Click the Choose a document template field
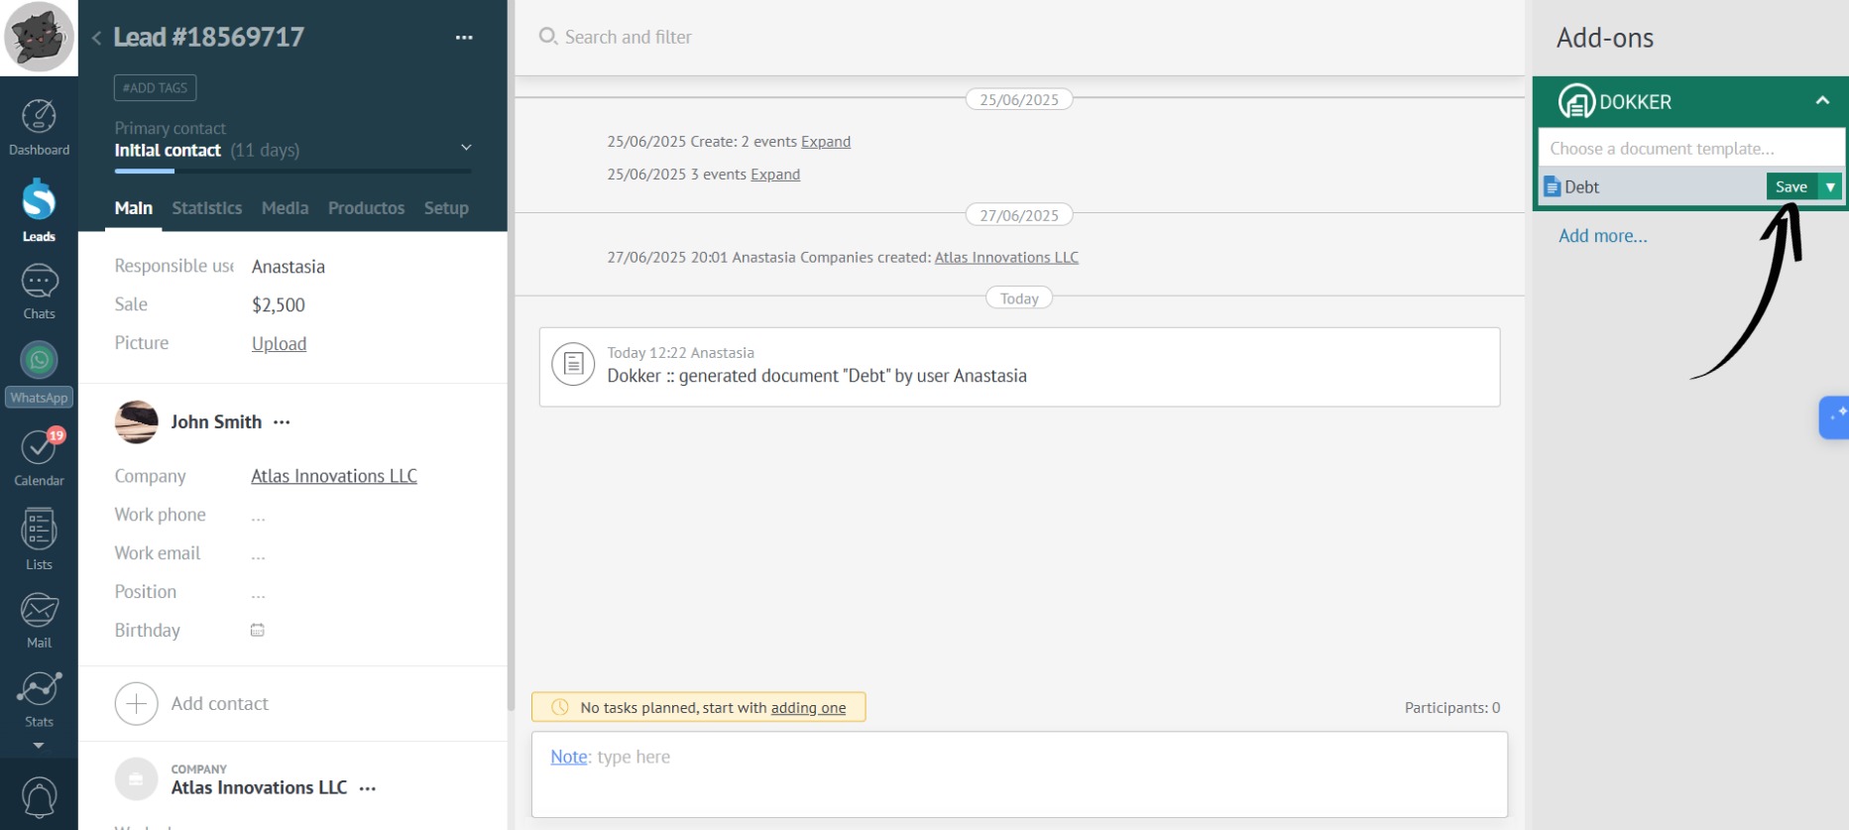1849x830 pixels. [x=1690, y=149]
